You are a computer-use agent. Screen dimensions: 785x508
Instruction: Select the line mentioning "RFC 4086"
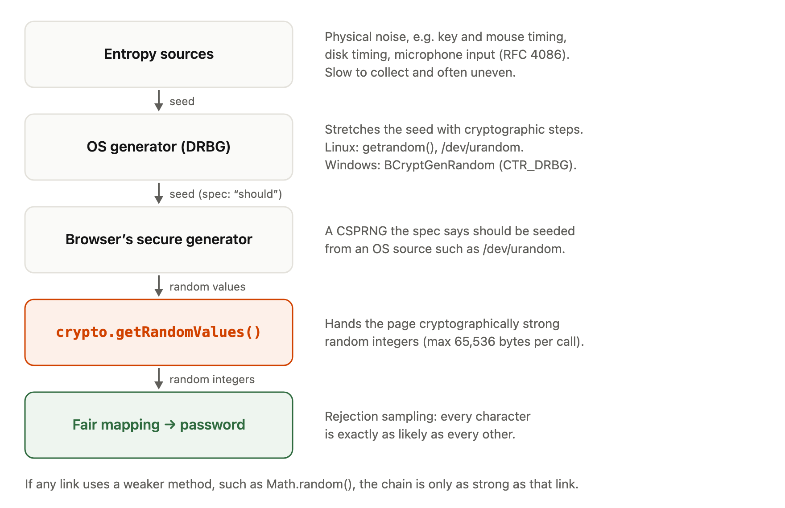(447, 55)
